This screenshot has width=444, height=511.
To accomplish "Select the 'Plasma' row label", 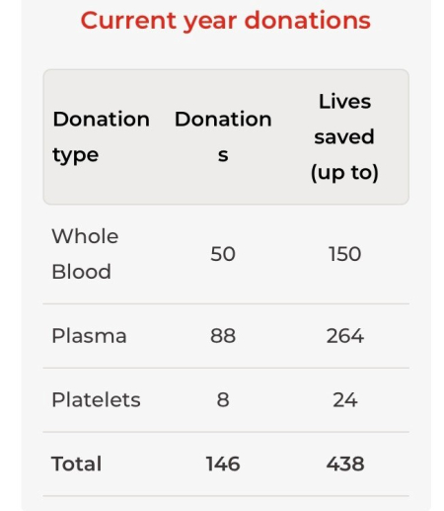I will [x=89, y=336].
